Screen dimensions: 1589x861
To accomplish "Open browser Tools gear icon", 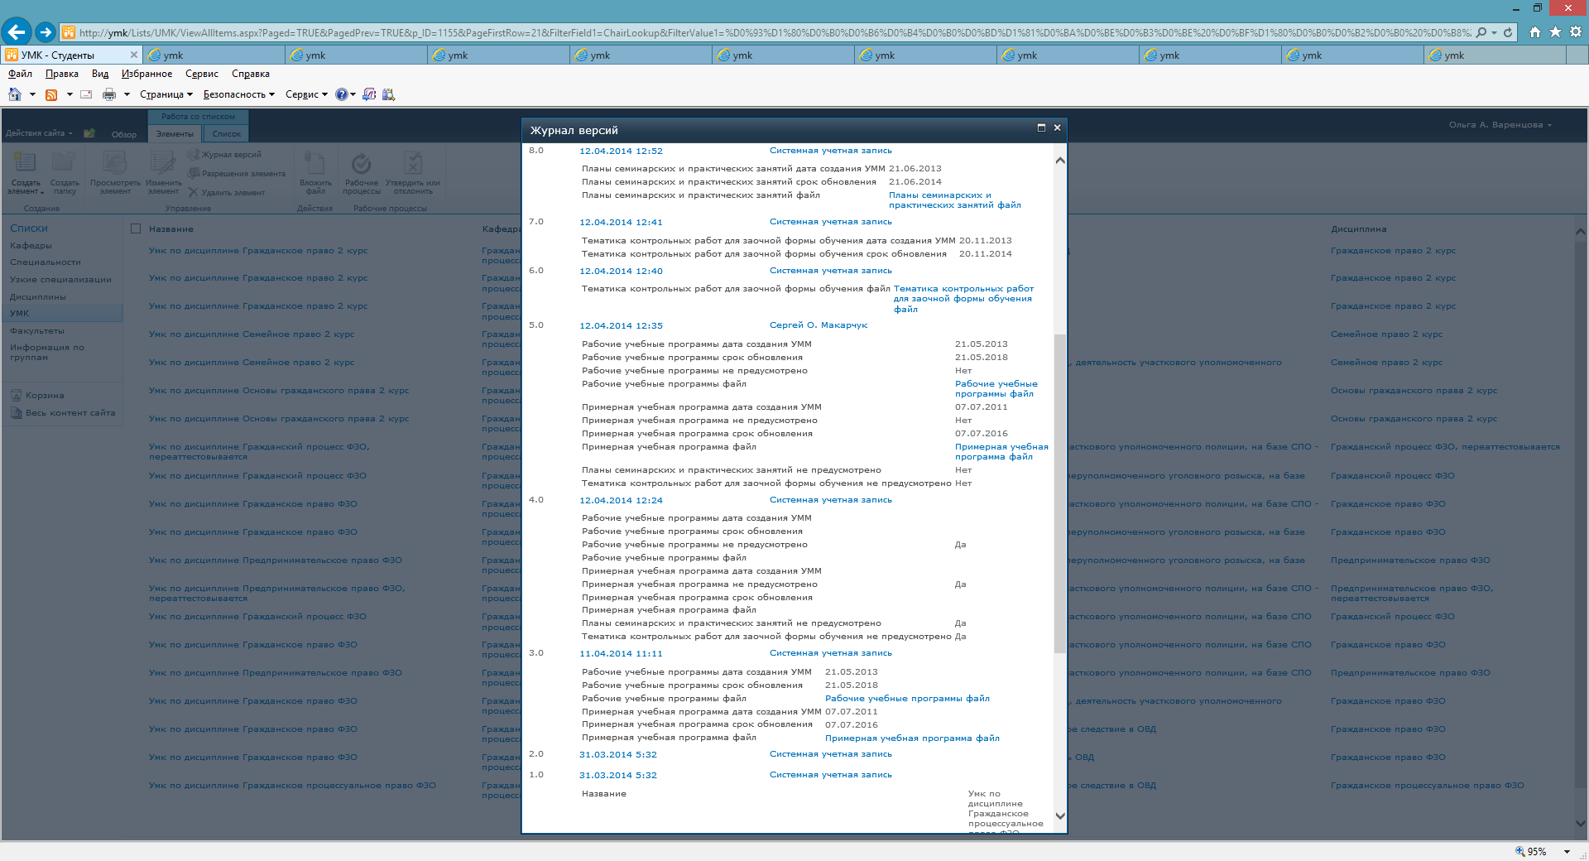I will pos(1576,32).
